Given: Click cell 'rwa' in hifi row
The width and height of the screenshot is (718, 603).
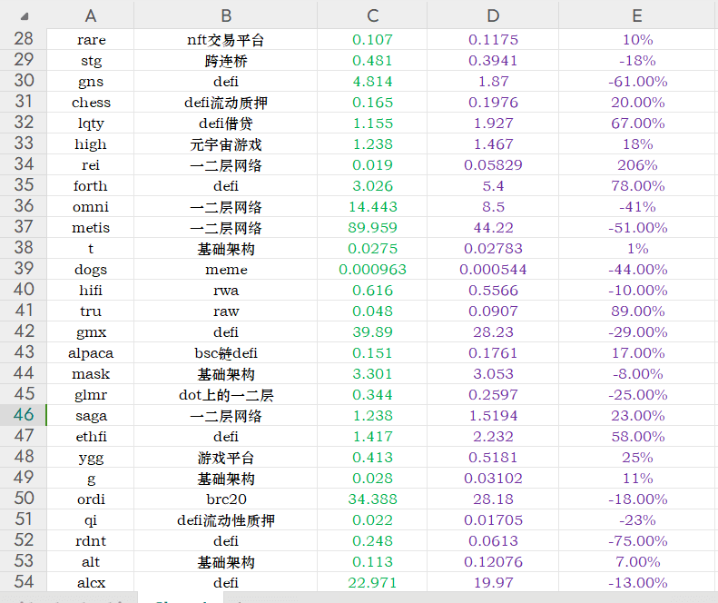Looking at the screenshot, I should (x=225, y=290).
